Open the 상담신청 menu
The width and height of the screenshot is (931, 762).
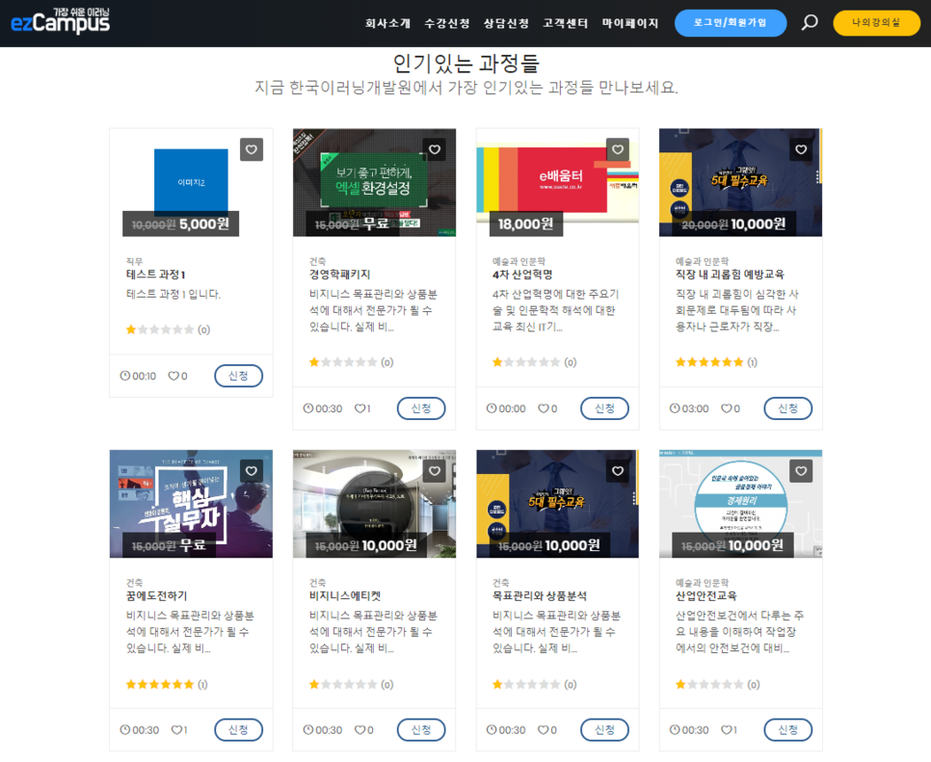coord(506,23)
